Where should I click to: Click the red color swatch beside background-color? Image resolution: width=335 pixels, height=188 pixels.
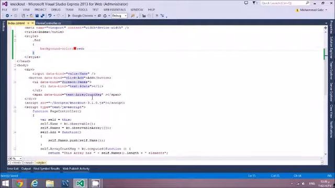75,49
